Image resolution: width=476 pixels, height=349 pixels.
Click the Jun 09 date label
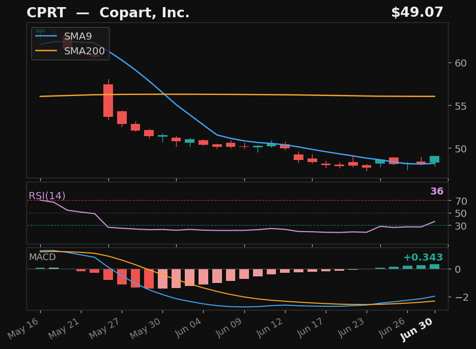click(x=229, y=328)
